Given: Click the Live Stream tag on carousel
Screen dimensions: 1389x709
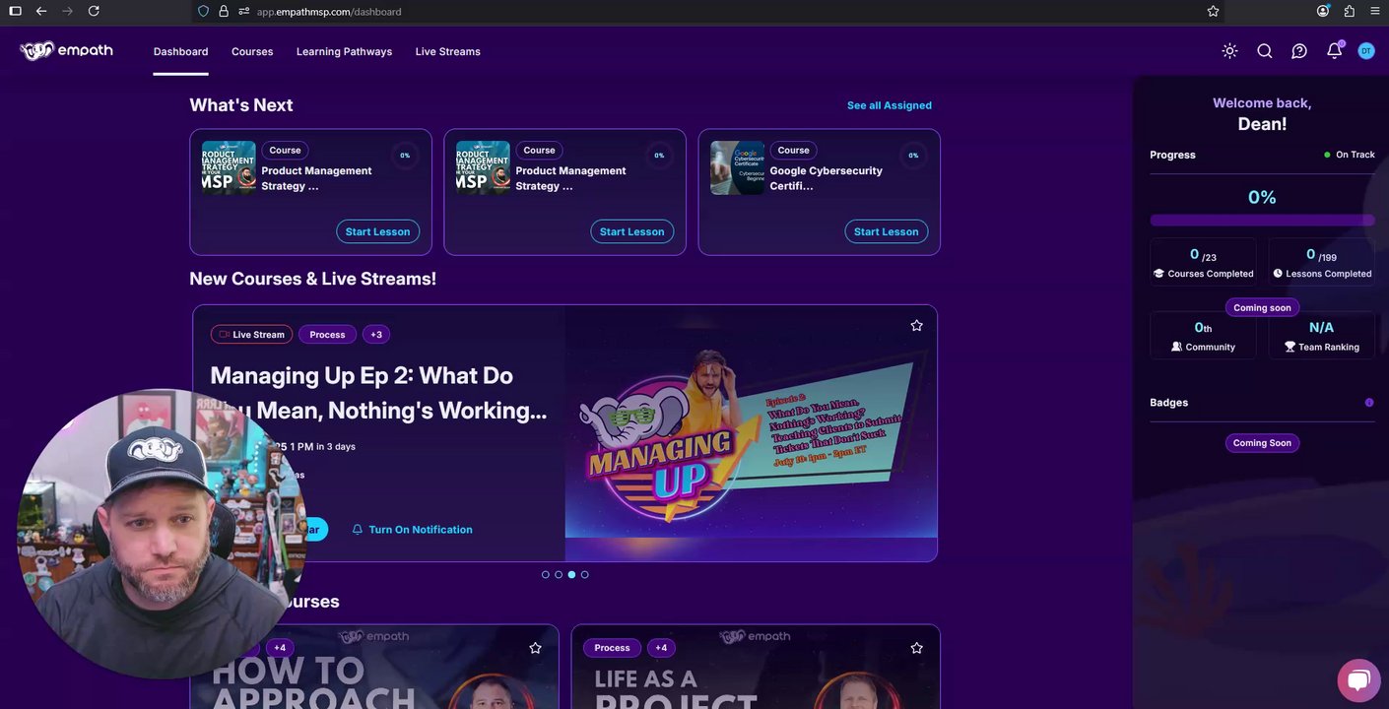Looking at the screenshot, I should click(251, 335).
